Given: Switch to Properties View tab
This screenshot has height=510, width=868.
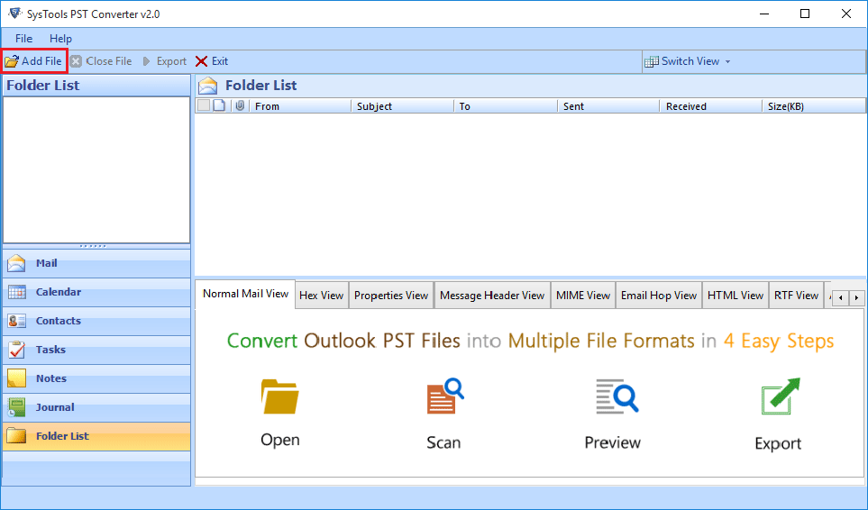Looking at the screenshot, I should click(x=391, y=296).
